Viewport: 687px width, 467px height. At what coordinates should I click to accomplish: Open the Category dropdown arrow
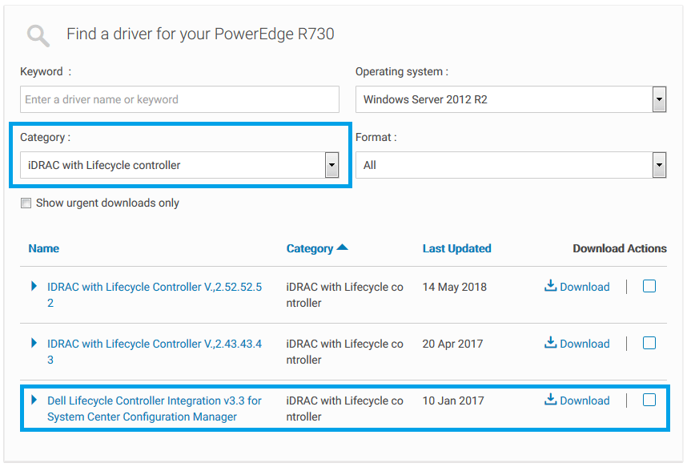click(x=331, y=165)
